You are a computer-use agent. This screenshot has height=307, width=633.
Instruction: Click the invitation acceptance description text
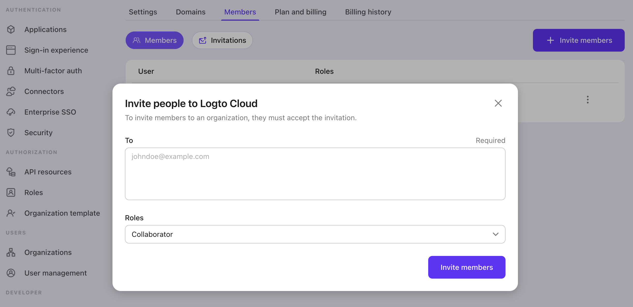[241, 118]
